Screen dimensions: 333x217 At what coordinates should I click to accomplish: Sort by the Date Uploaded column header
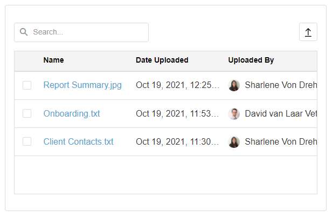[x=162, y=60]
